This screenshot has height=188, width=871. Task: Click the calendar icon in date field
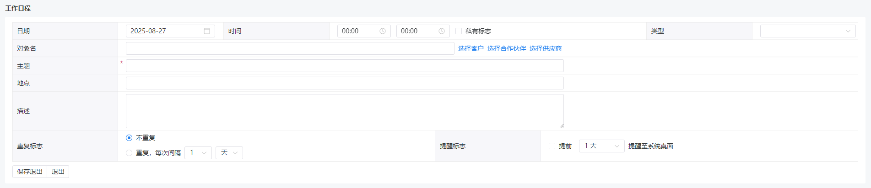pos(207,31)
